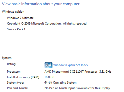Image resolution: width=124 pixels, height=92 pixels.
Task: Click the 'Processor:' label
Action: click(x=14, y=72)
